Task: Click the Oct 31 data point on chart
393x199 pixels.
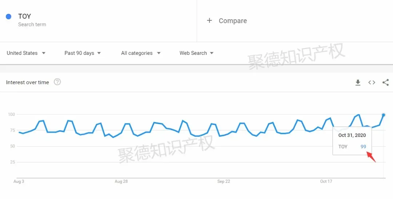Action: pos(384,115)
